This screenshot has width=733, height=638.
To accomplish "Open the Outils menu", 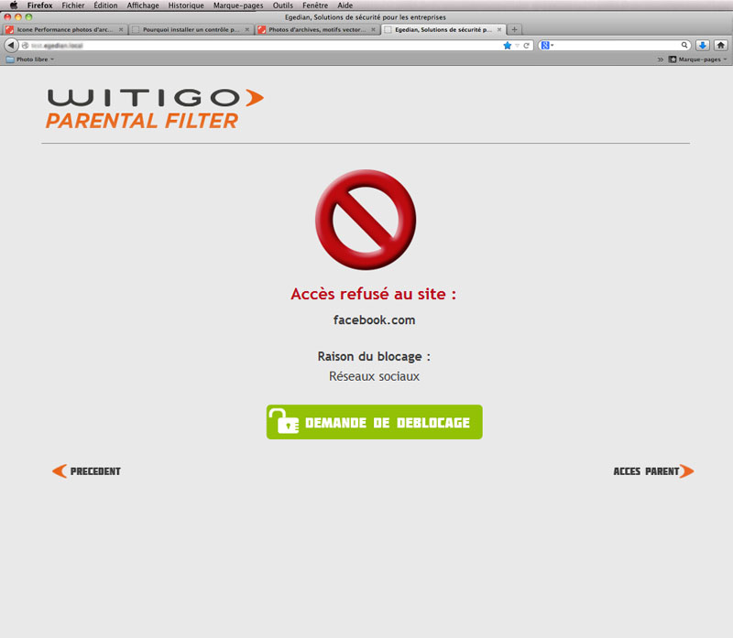I will (283, 5).
